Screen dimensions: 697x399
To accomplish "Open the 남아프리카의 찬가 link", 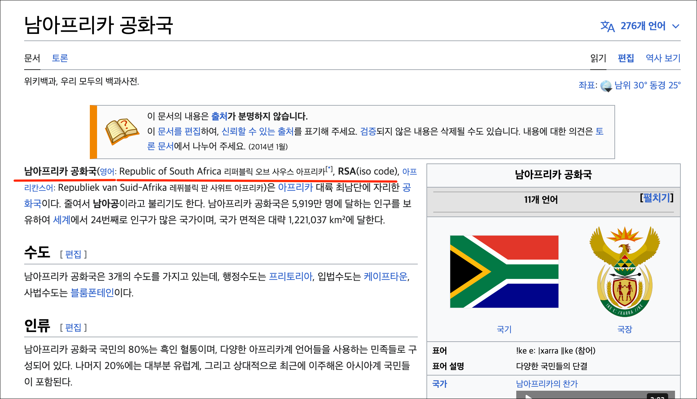I will [x=547, y=384].
